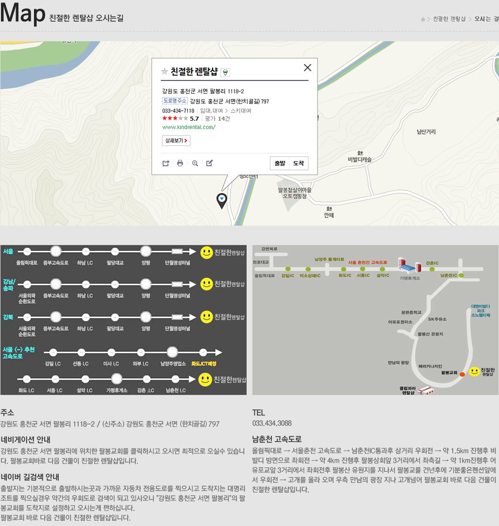Click the home icon in the breadcrumb
The width and height of the screenshot is (499, 526).
423,19
